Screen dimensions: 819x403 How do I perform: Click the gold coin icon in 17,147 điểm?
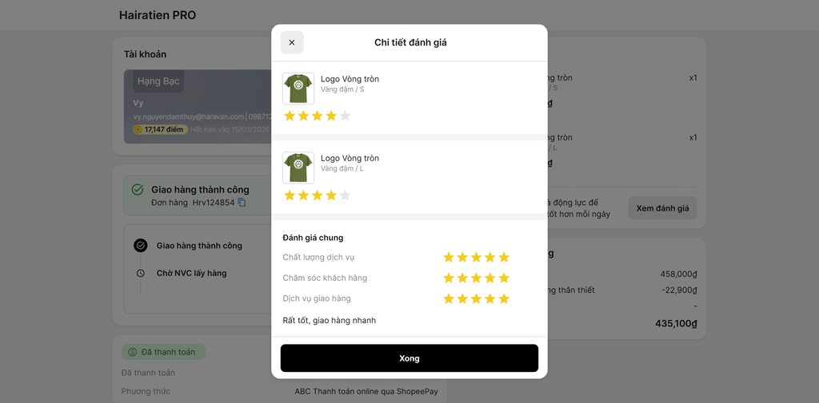tap(138, 129)
